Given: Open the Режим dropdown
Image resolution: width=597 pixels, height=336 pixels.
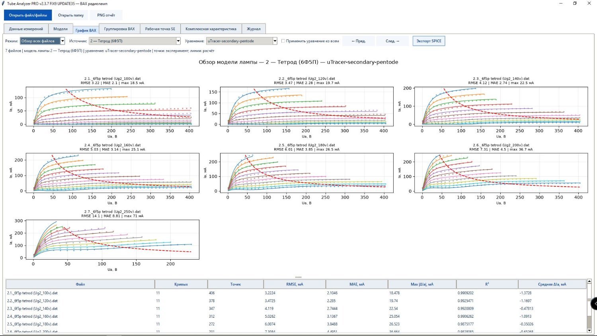Looking at the screenshot, I should point(42,41).
